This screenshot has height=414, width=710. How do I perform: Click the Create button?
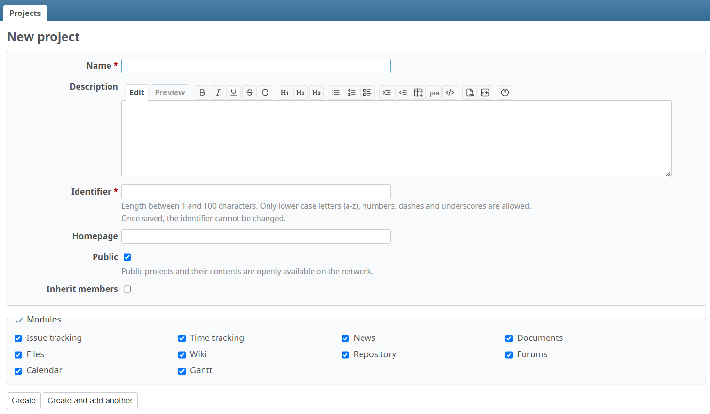click(24, 400)
